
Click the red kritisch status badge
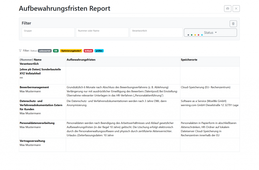click(88, 51)
